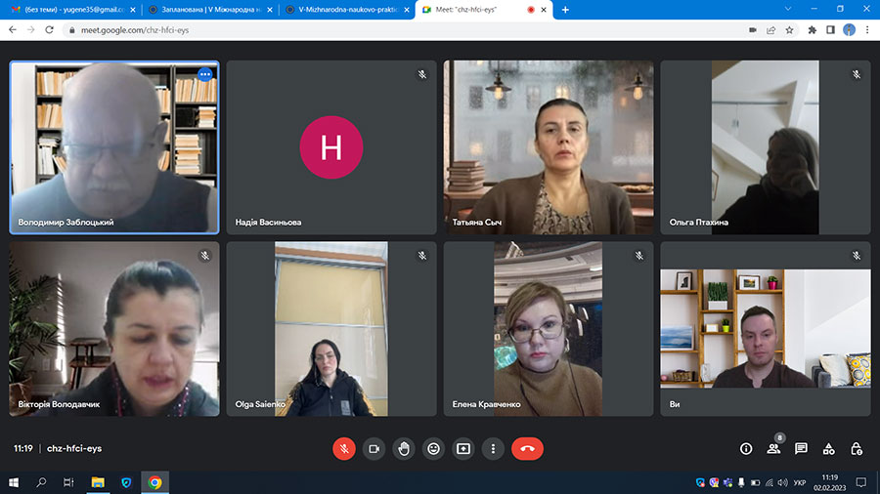Viewport: 880px width, 494px height.
Task: Click the muted mic icon on Надія Васиньова's tile
Action: 422,74
